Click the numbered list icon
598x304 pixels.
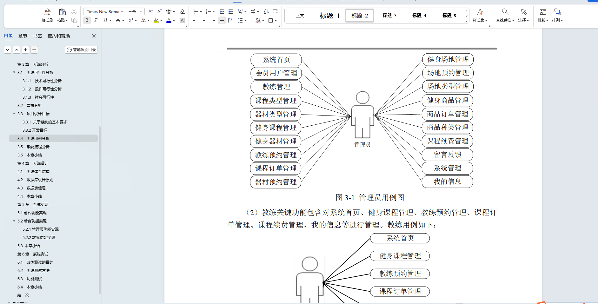click(x=209, y=11)
